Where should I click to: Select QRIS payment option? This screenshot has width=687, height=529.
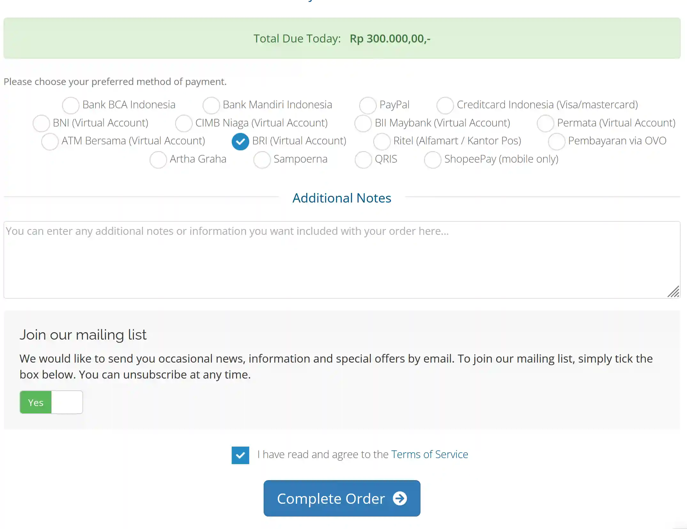pyautogui.click(x=363, y=160)
